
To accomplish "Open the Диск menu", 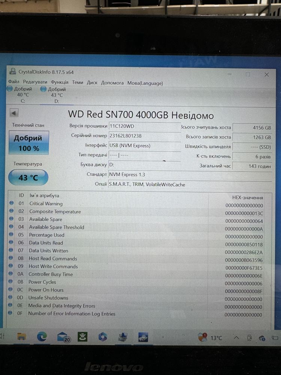I will pos(92,82).
